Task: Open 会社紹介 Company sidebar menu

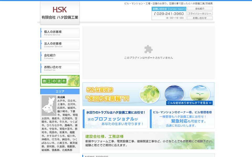Action: [x=60, y=57]
